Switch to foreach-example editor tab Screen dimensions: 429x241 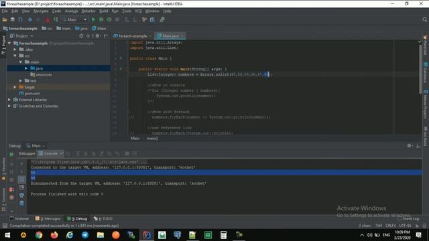point(133,36)
